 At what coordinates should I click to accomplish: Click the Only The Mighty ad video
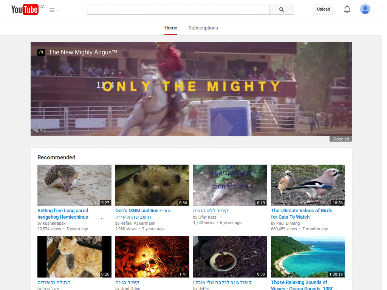191,89
